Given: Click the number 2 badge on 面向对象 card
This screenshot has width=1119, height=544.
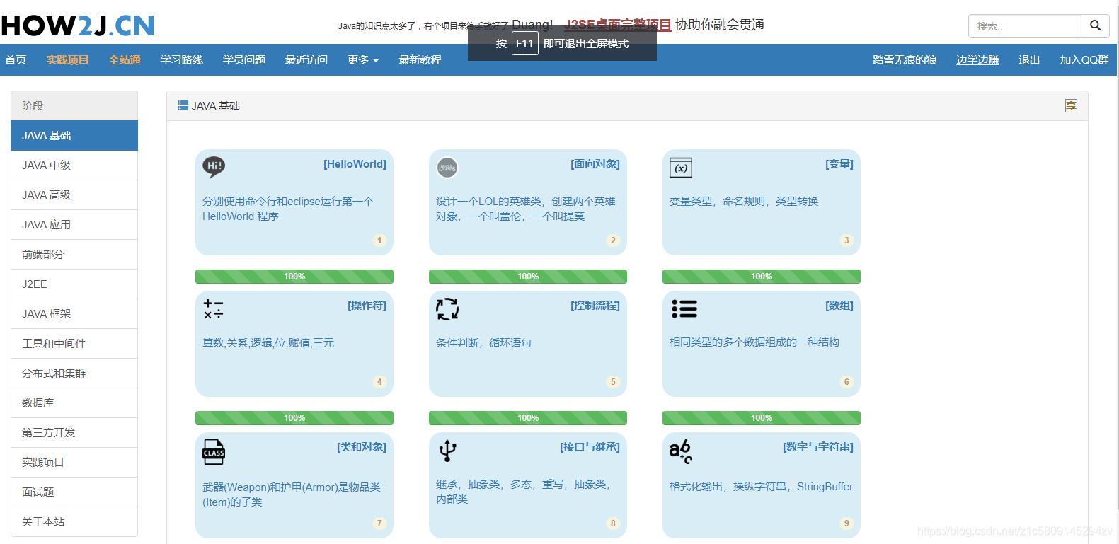Looking at the screenshot, I should coord(613,241).
